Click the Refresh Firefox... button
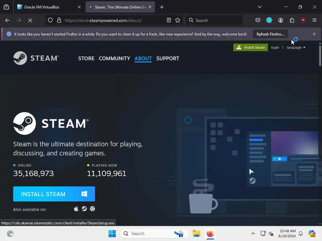 click(x=270, y=34)
